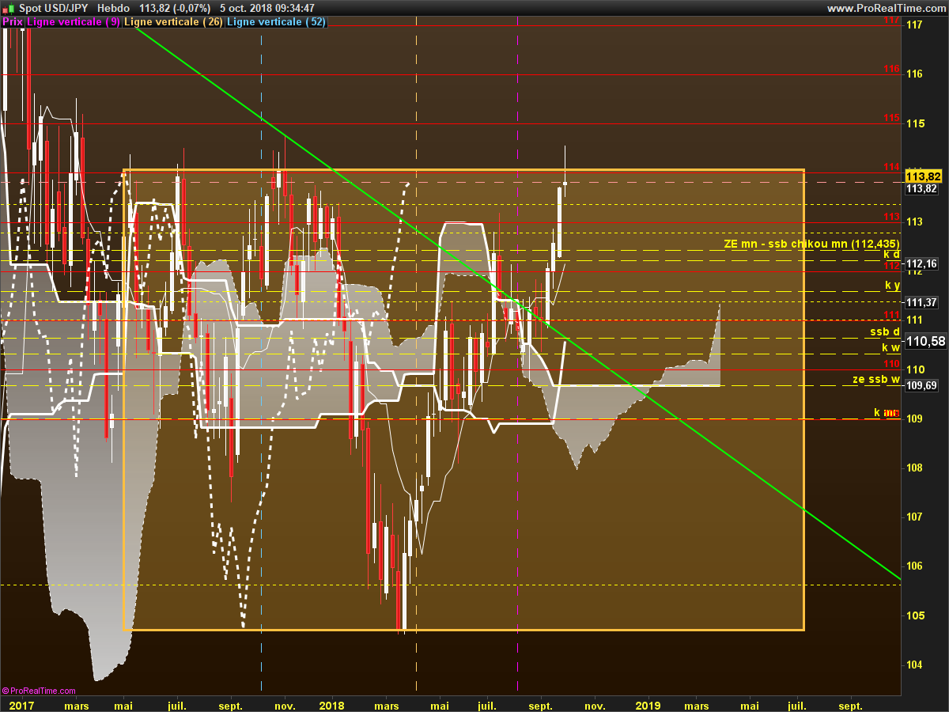The height and width of the screenshot is (712, 949).
Task: Click the 115 value on price scale
Action: [x=915, y=123]
